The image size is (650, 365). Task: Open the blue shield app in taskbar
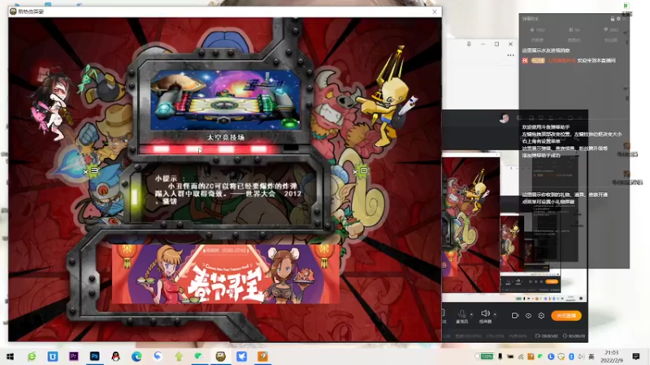(x=53, y=356)
